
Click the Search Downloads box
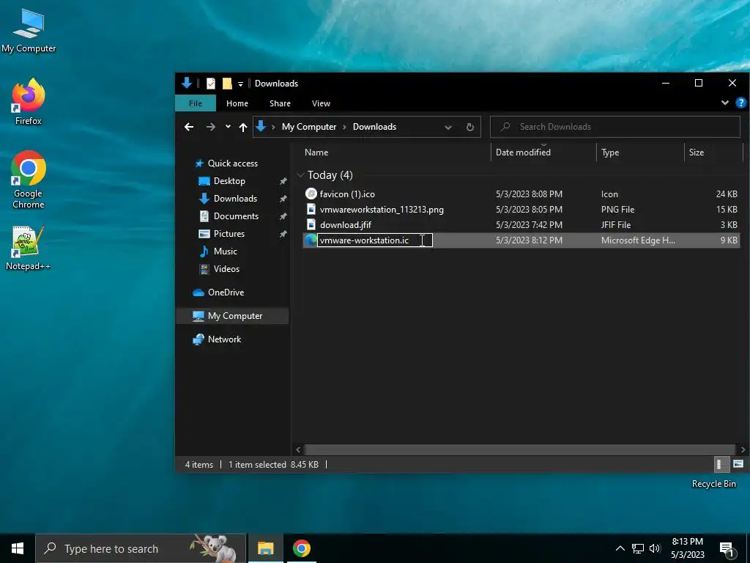point(615,127)
